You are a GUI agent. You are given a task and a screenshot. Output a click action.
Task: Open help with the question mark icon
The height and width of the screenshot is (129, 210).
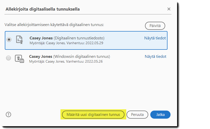tap(8, 114)
